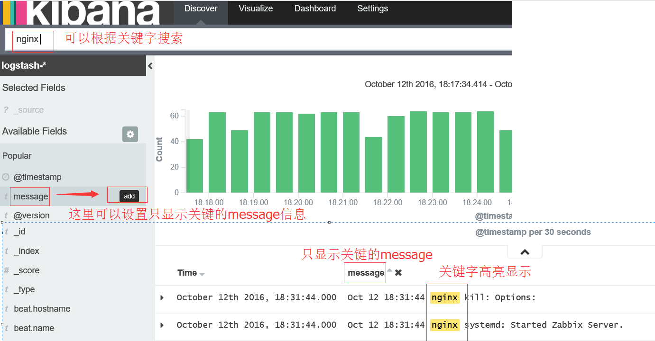The height and width of the screenshot is (341, 655).
Task: Select the beat.hostname field in the sidebar
Action: point(42,309)
